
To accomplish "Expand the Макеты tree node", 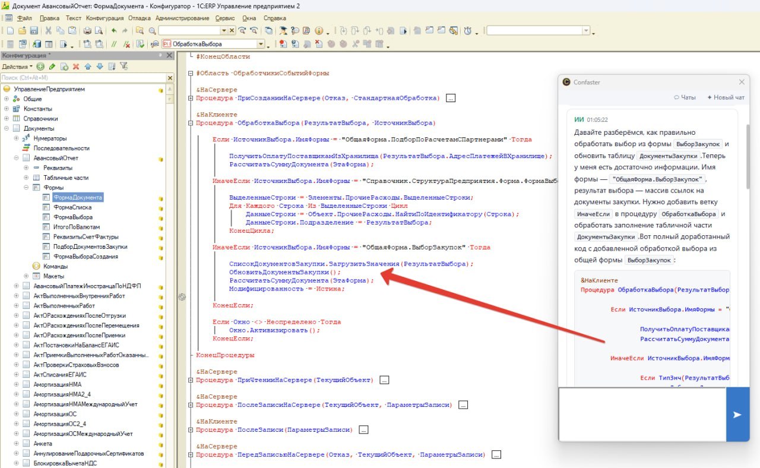I will 26,276.
